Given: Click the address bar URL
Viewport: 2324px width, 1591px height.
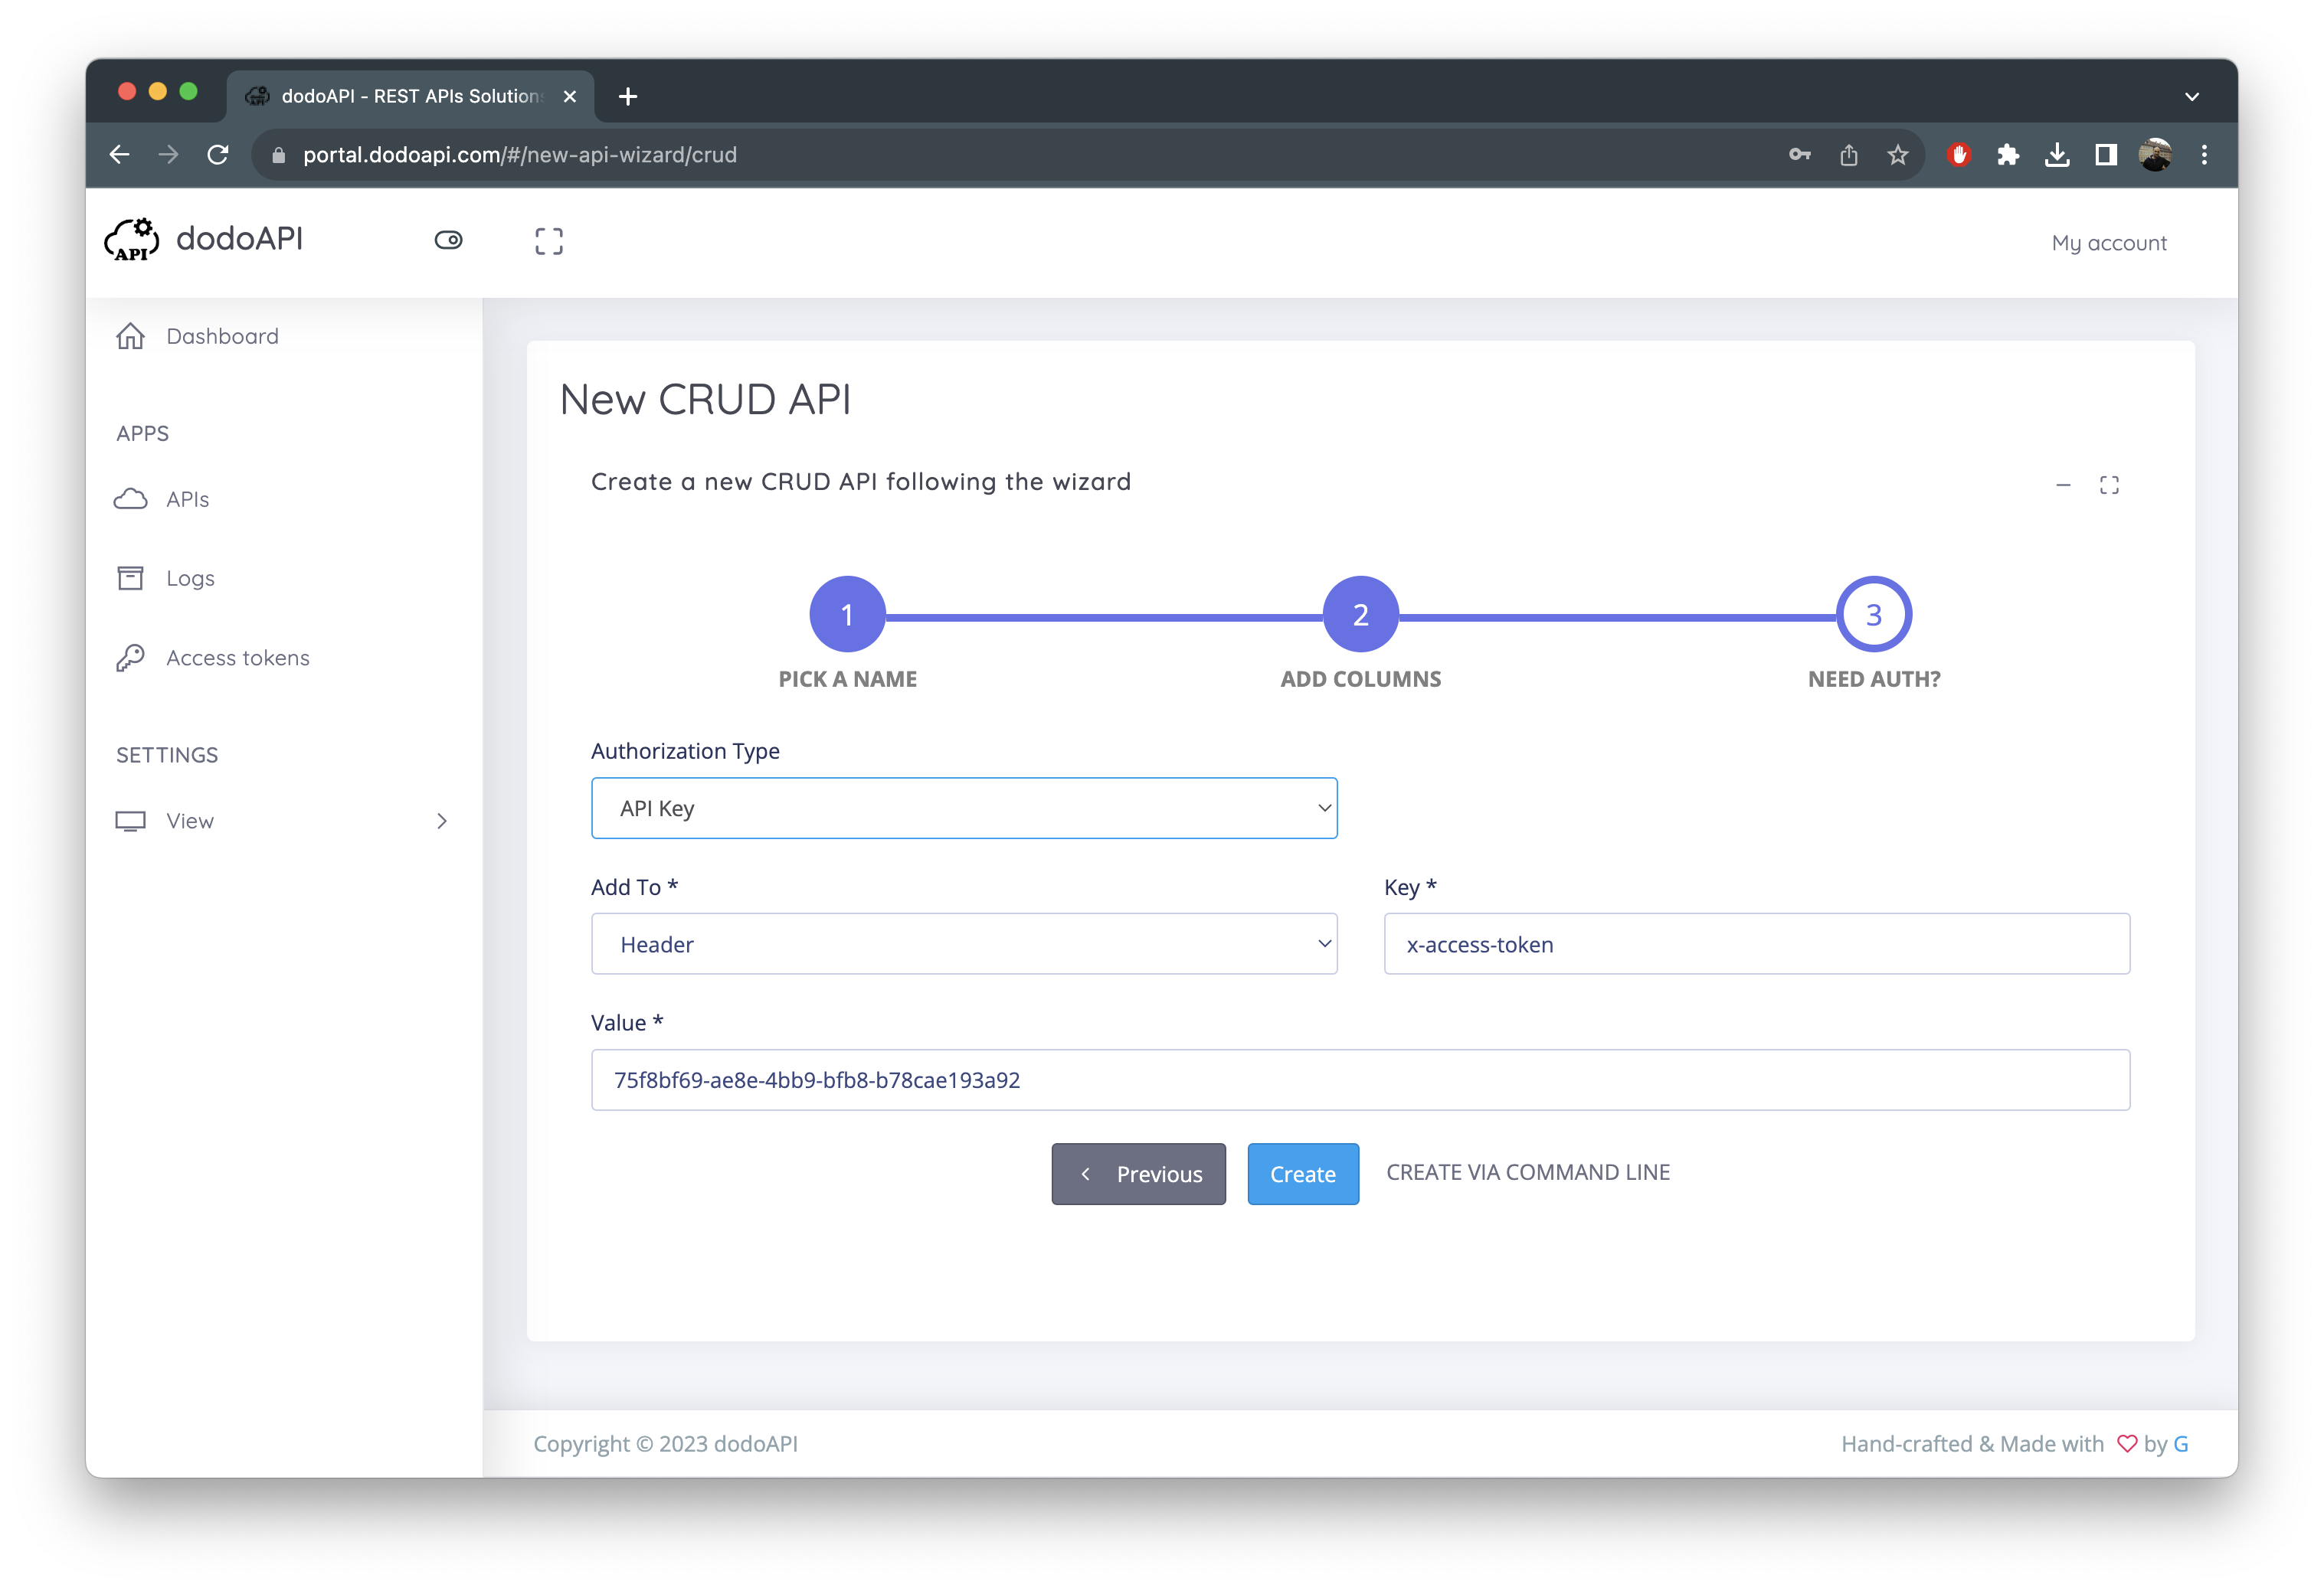Looking at the screenshot, I should tap(520, 155).
